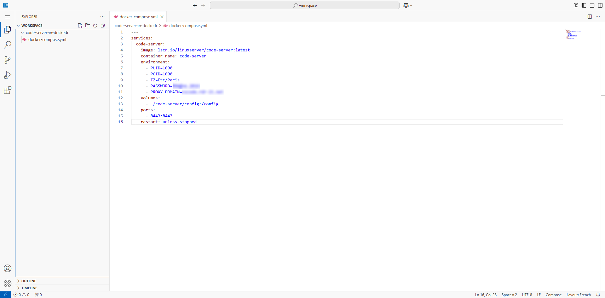Image resolution: width=605 pixels, height=298 pixels.
Task: Open the Source Control view
Action: tap(8, 60)
